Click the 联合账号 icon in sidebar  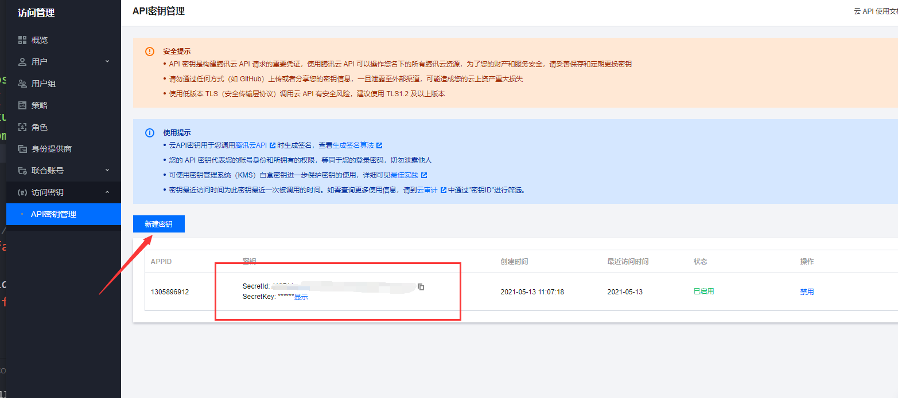tap(22, 171)
